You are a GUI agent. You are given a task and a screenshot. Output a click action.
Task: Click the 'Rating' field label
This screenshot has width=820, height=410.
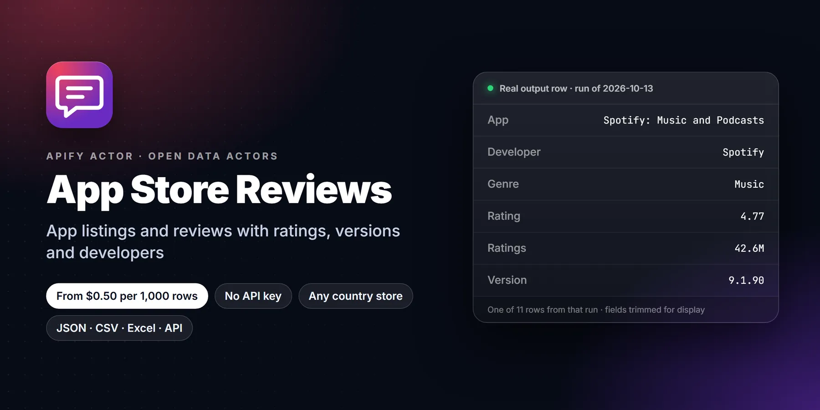point(504,216)
